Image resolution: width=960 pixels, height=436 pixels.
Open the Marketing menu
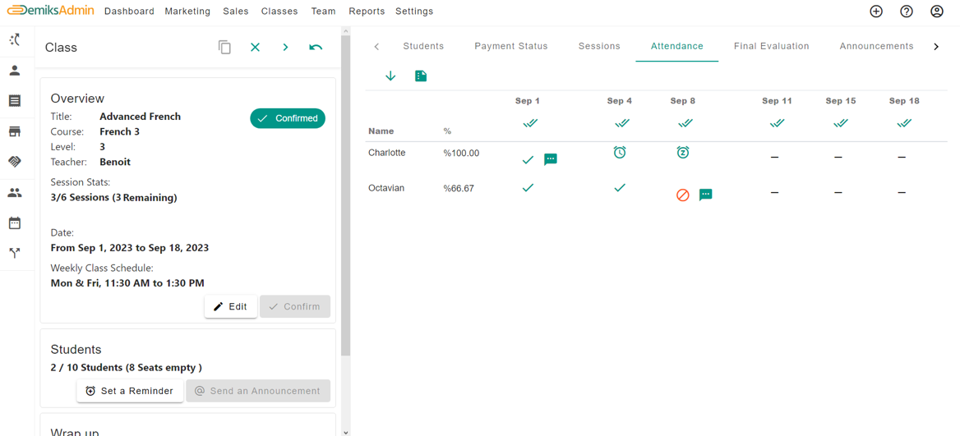(x=187, y=11)
